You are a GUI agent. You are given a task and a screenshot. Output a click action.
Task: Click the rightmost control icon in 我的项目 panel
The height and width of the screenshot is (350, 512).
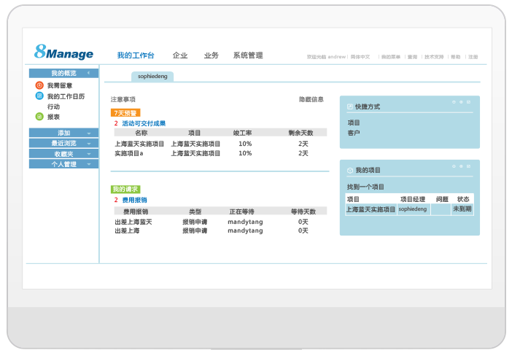[x=470, y=166]
